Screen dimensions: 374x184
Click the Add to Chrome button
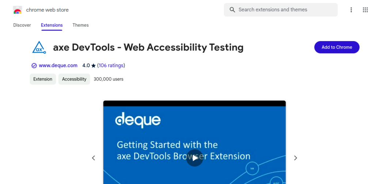click(337, 47)
